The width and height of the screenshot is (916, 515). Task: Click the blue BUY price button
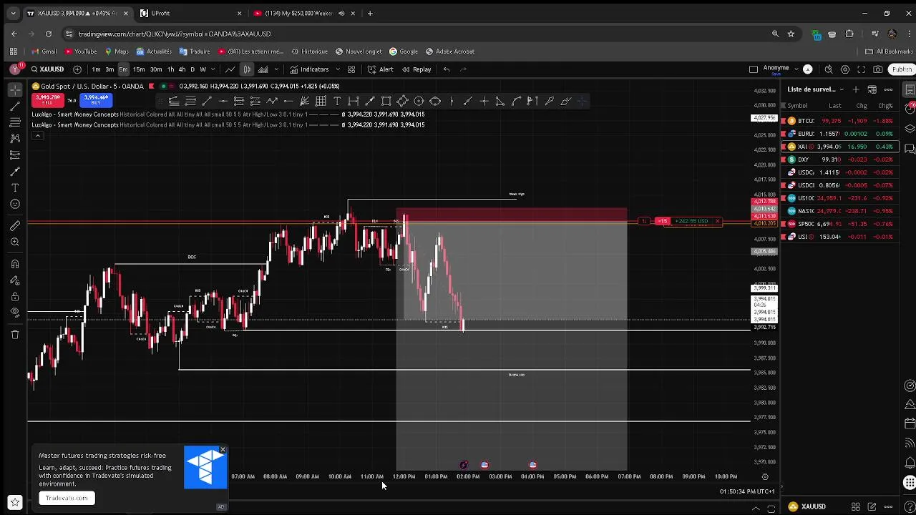(x=96, y=100)
